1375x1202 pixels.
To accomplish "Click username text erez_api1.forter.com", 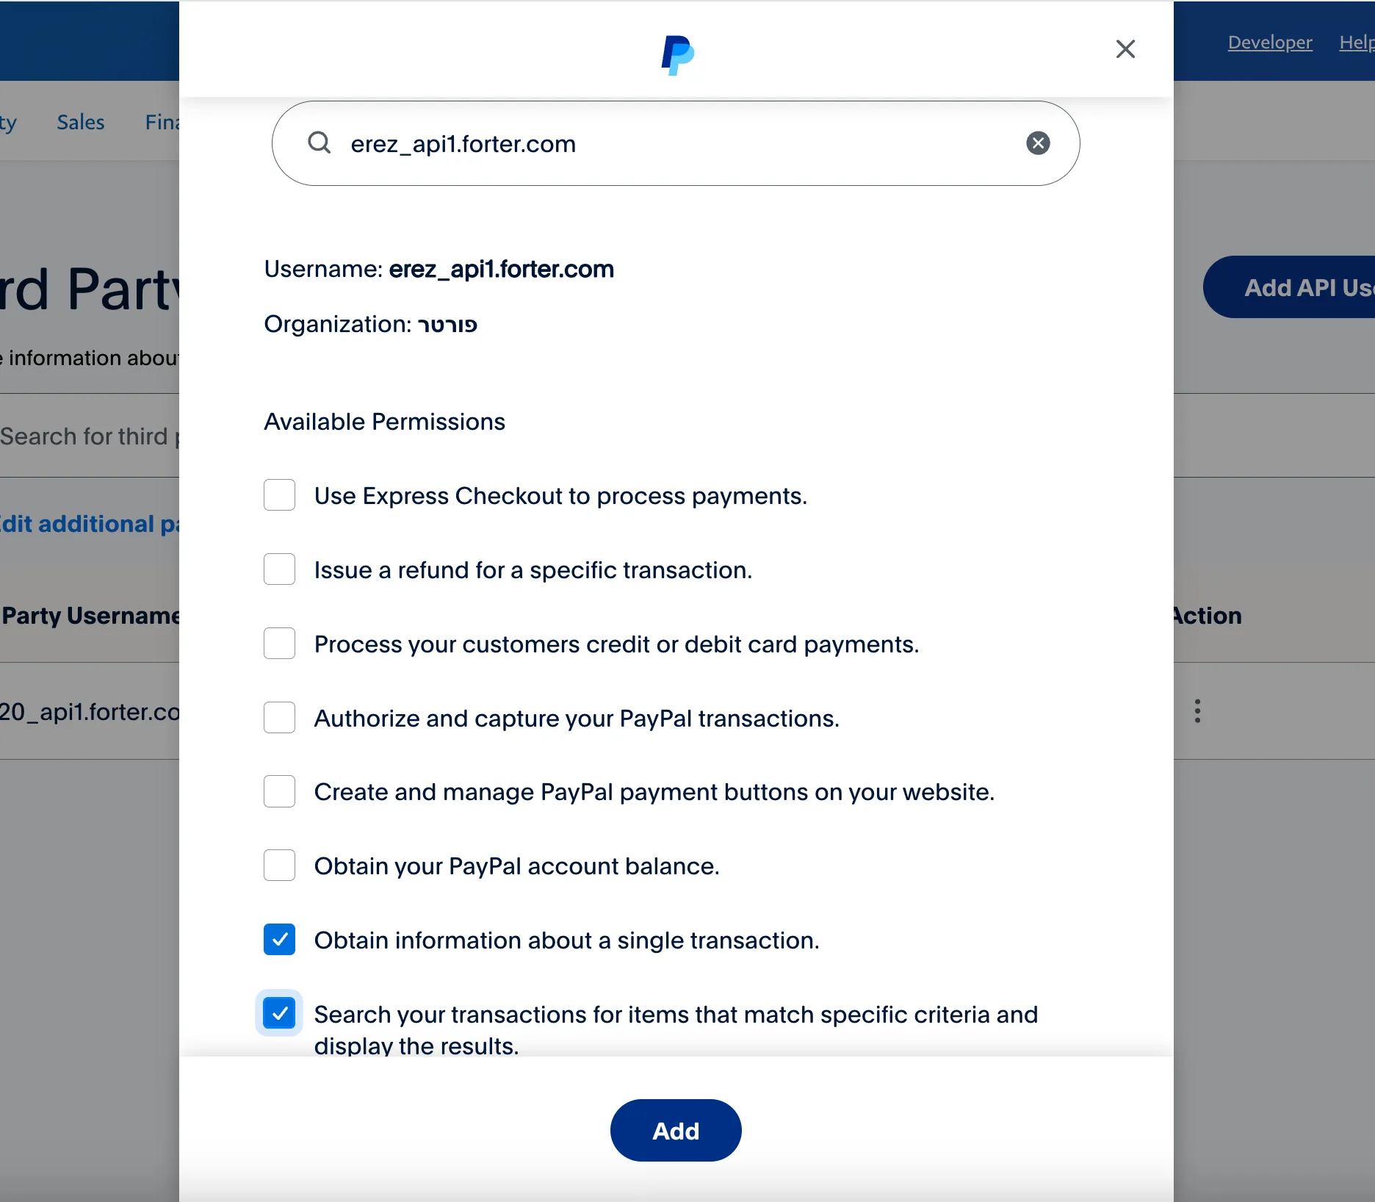I will pos(501,269).
